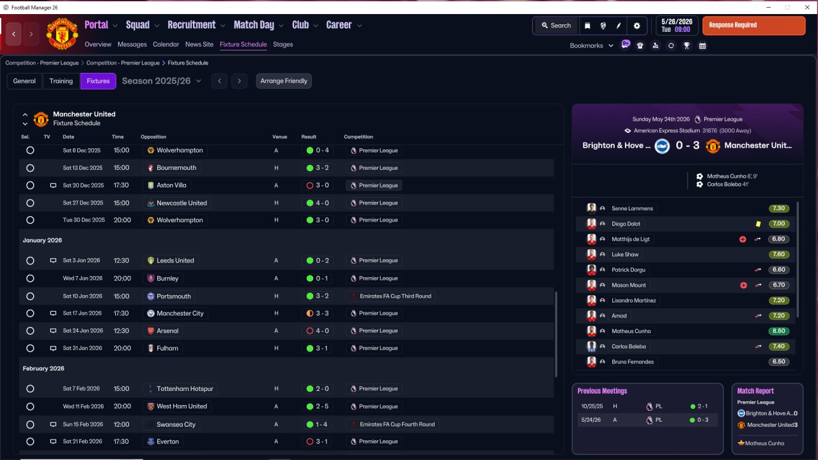Select the Swansea City fixture radio button
The height and width of the screenshot is (460, 818).
[30, 424]
